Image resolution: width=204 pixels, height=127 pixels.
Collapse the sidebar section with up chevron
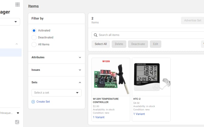click(17, 44)
